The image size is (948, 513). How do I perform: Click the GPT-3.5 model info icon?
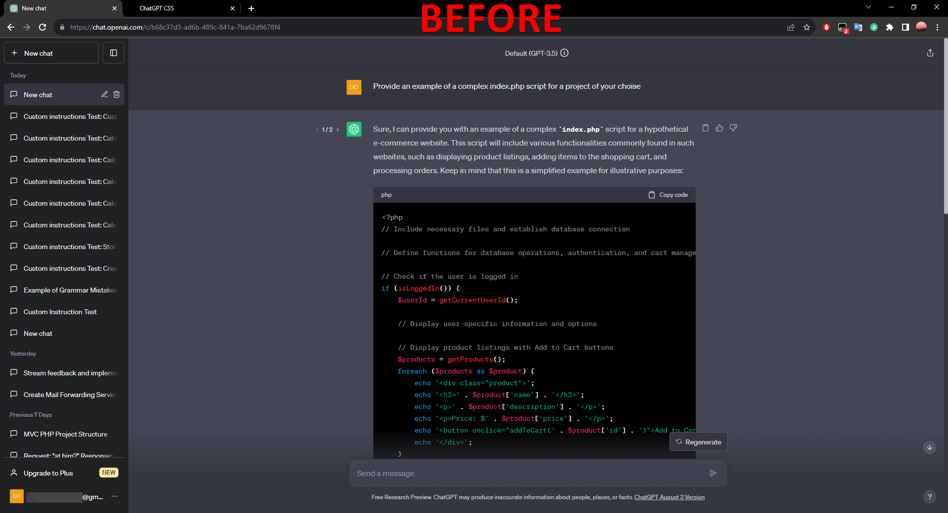pos(564,53)
